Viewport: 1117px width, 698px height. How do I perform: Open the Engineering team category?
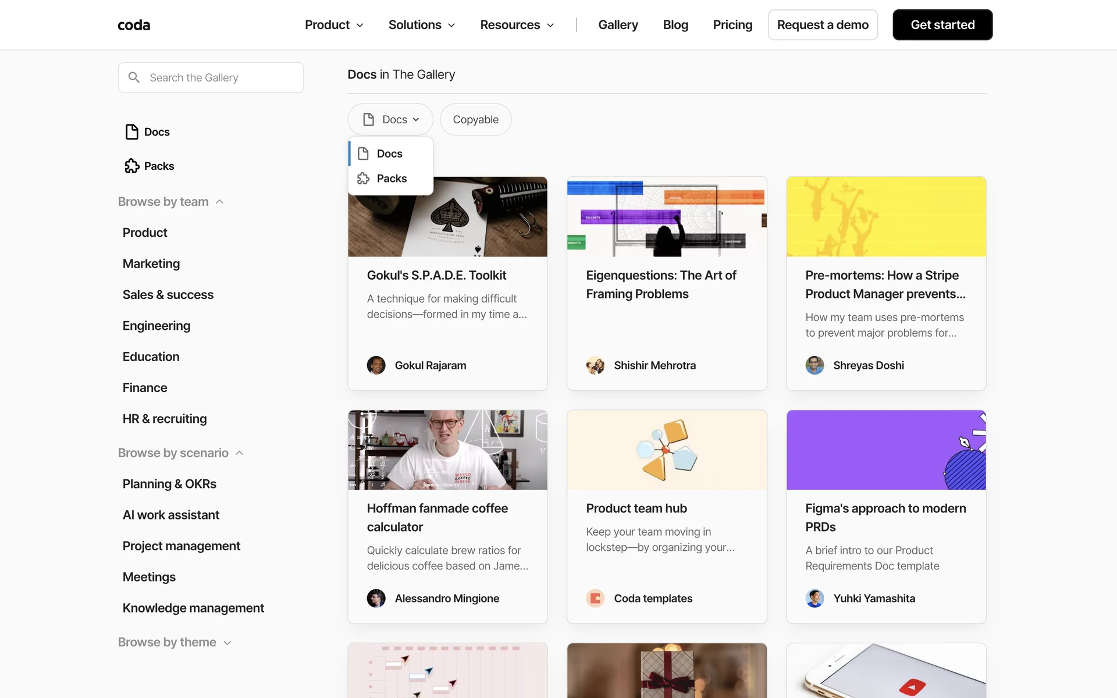(156, 326)
